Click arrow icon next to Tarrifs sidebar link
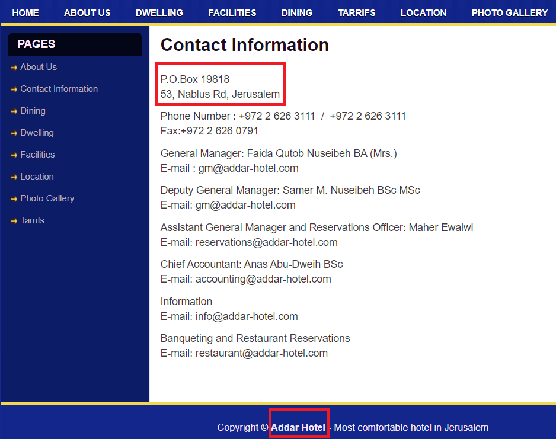556x439 pixels. tap(14, 221)
